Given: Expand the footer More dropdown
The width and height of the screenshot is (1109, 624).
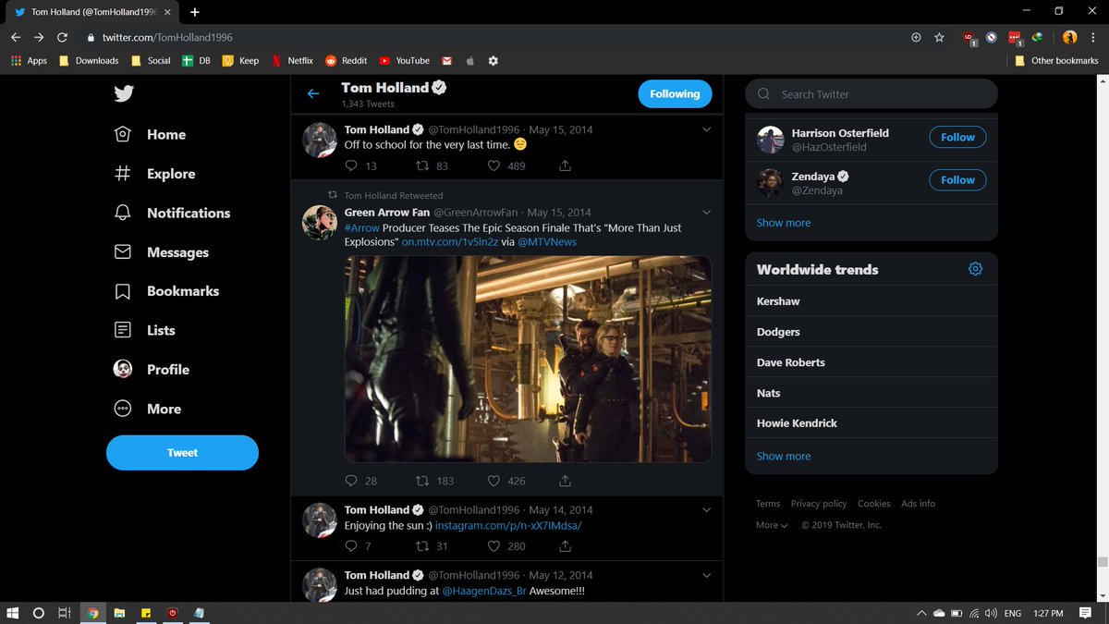Looking at the screenshot, I should (772, 525).
